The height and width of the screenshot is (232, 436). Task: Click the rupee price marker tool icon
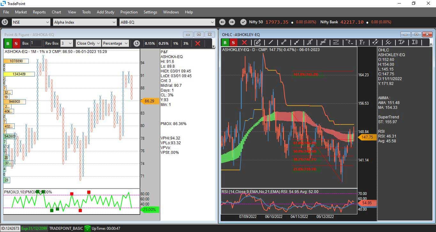(x=349, y=42)
